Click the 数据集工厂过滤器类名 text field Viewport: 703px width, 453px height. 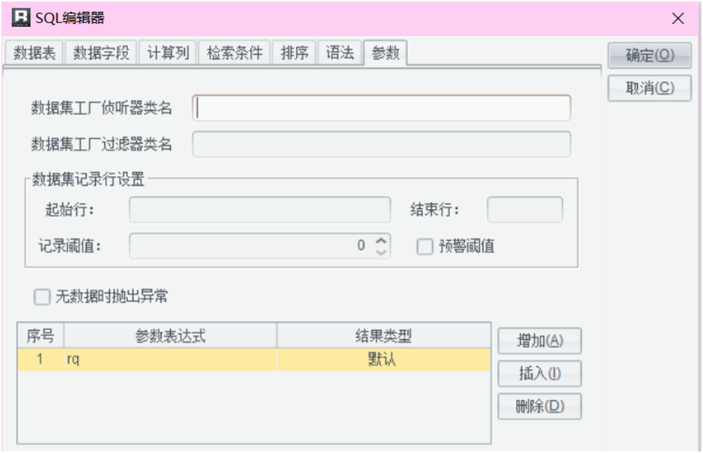382,145
